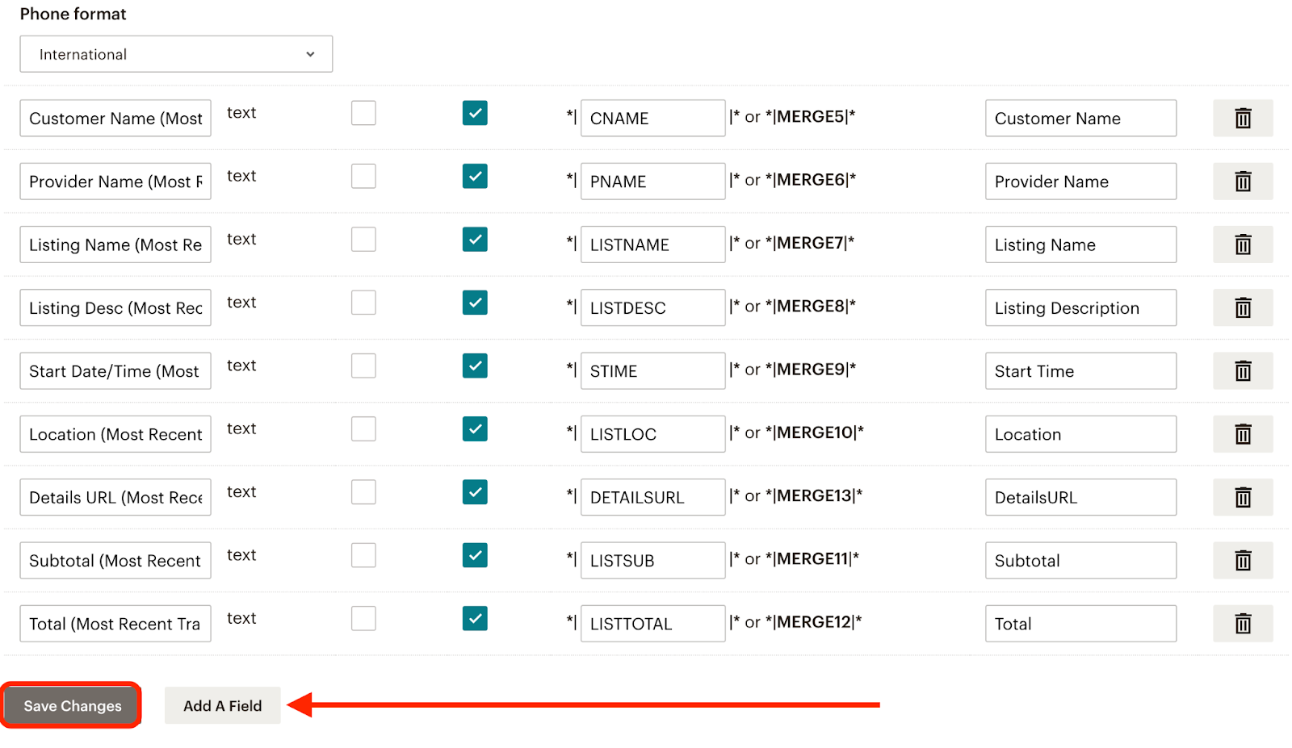This screenshot has height=748, width=1292.
Task: Edit the Provider Name (Most label input
Action: [115, 182]
